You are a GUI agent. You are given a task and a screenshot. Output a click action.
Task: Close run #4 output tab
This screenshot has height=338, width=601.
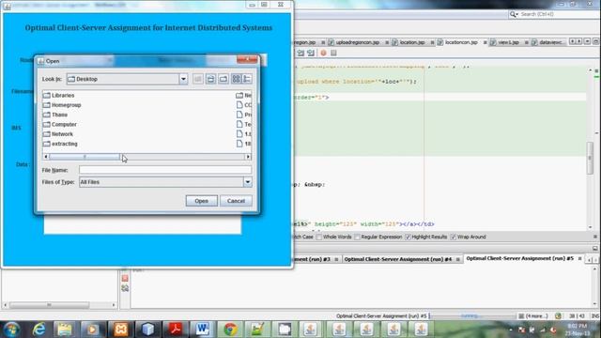pos(457,260)
